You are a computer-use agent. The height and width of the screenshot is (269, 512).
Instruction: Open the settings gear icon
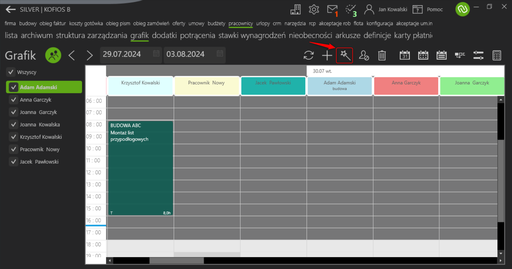[314, 10]
